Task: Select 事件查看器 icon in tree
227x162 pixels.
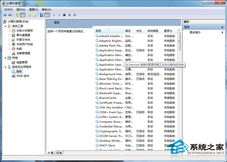Action: pos(14,35)
